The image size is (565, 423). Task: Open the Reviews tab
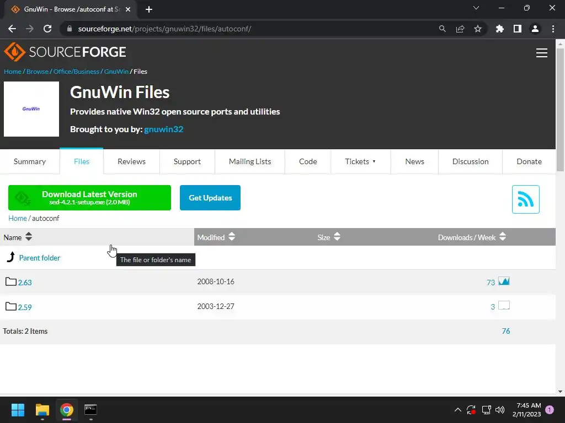131,161
